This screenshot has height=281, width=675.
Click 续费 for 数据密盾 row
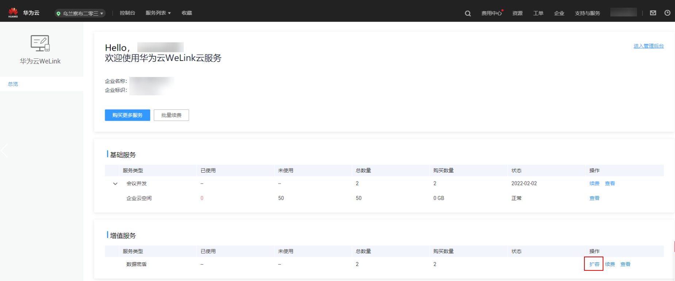coord(610,264)
